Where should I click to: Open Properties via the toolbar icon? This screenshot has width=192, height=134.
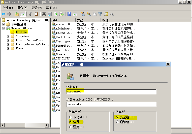pos(50,14)
